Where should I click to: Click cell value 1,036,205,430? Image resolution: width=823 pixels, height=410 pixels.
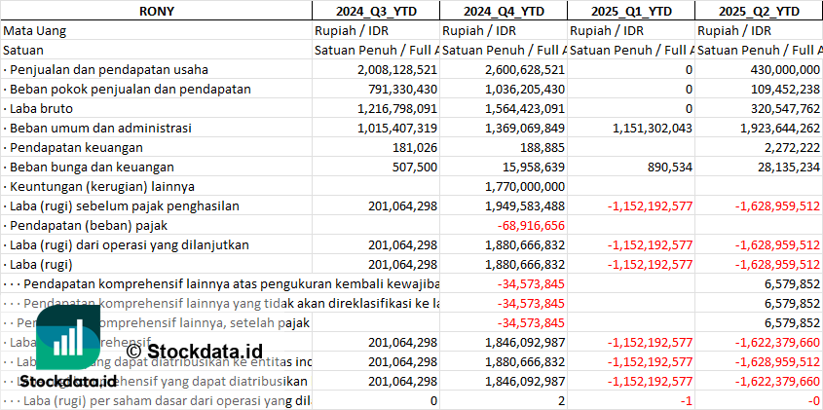point(525,90)
